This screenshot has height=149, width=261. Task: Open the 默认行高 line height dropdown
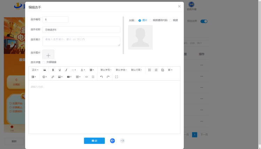[136, 70]
